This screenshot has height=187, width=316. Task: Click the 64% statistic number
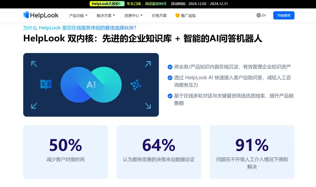(x=159, y=145)
